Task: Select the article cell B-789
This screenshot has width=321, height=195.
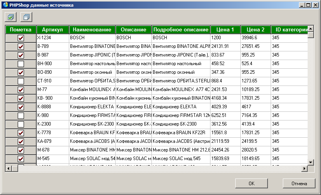Action: pyautogui.click(x=53, y=46)
